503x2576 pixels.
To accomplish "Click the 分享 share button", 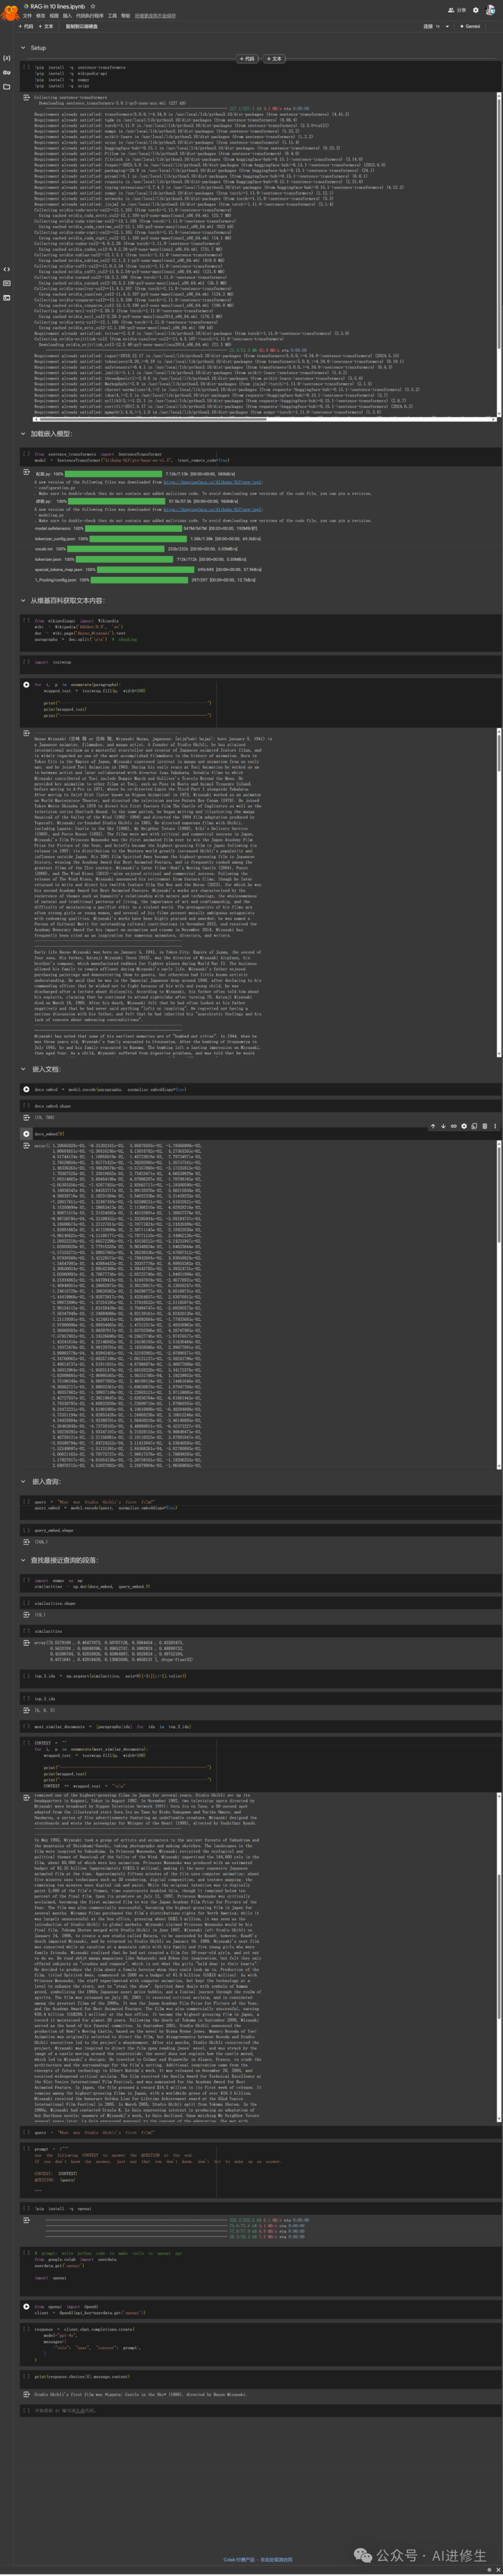I will (x=458, y=10).
